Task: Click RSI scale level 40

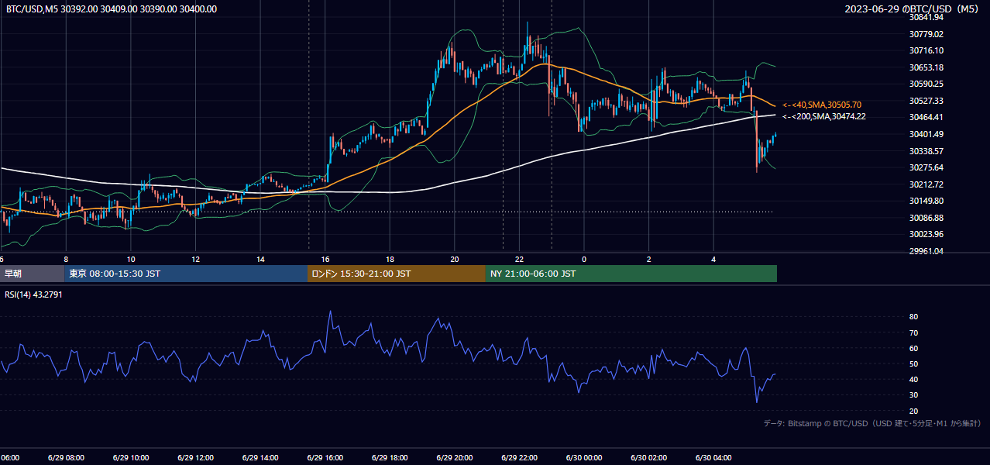Action: coord(914,379)
